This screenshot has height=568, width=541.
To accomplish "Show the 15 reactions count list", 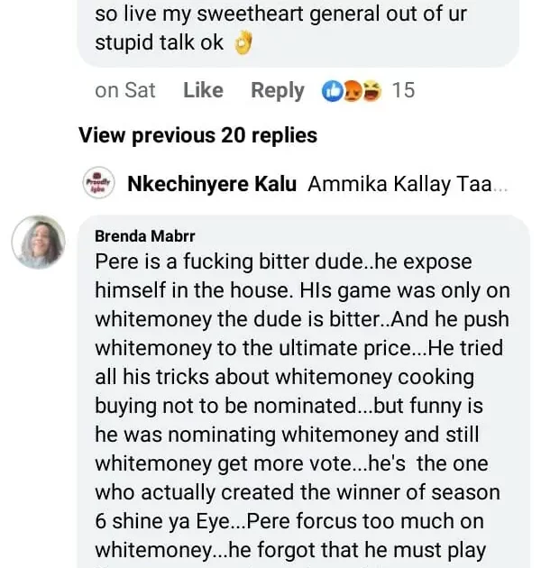I will [x=404, y=90].
